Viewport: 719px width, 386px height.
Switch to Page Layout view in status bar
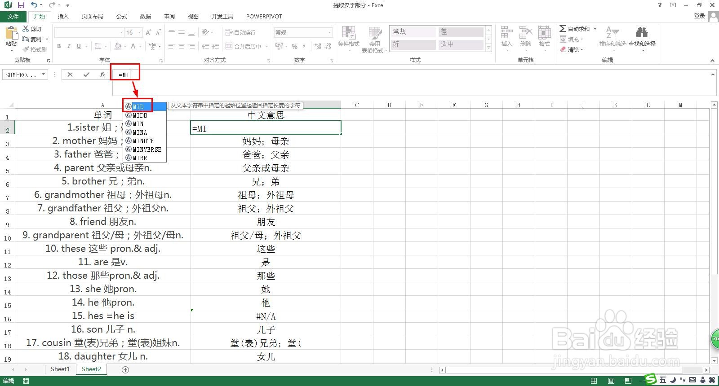pyautogui.click(x=610, y=381)
